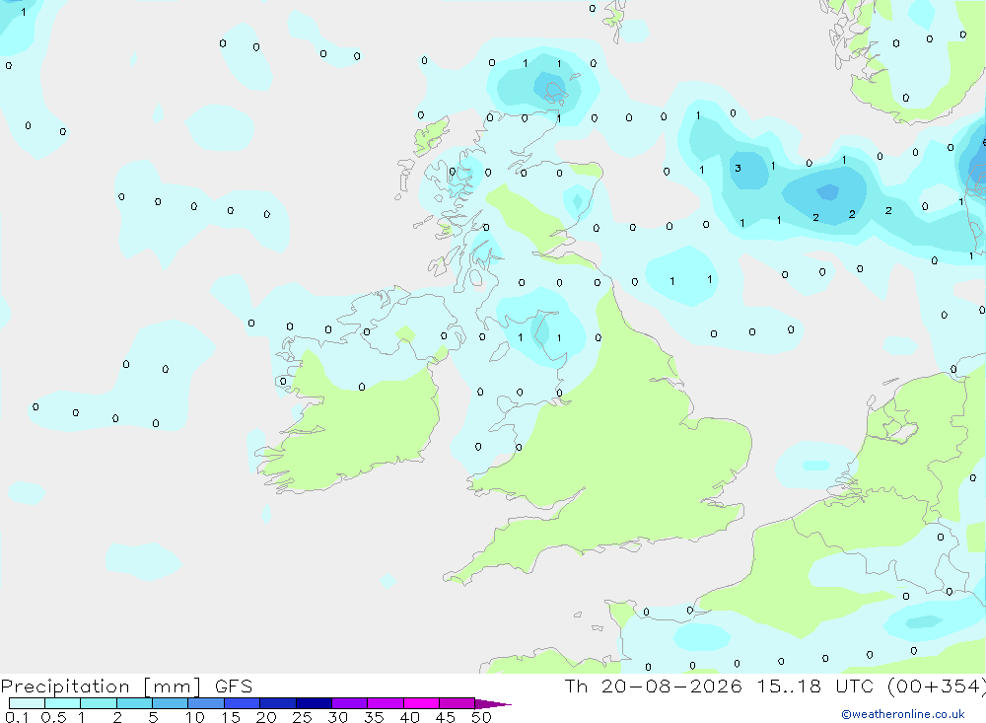
Task: Click the magenta swatch between 40 and 45
Action: pos(421,703)
